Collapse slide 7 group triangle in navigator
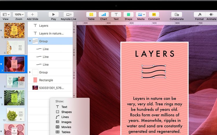The height and width of the screenshot is (135, 217). coord(1,64)
